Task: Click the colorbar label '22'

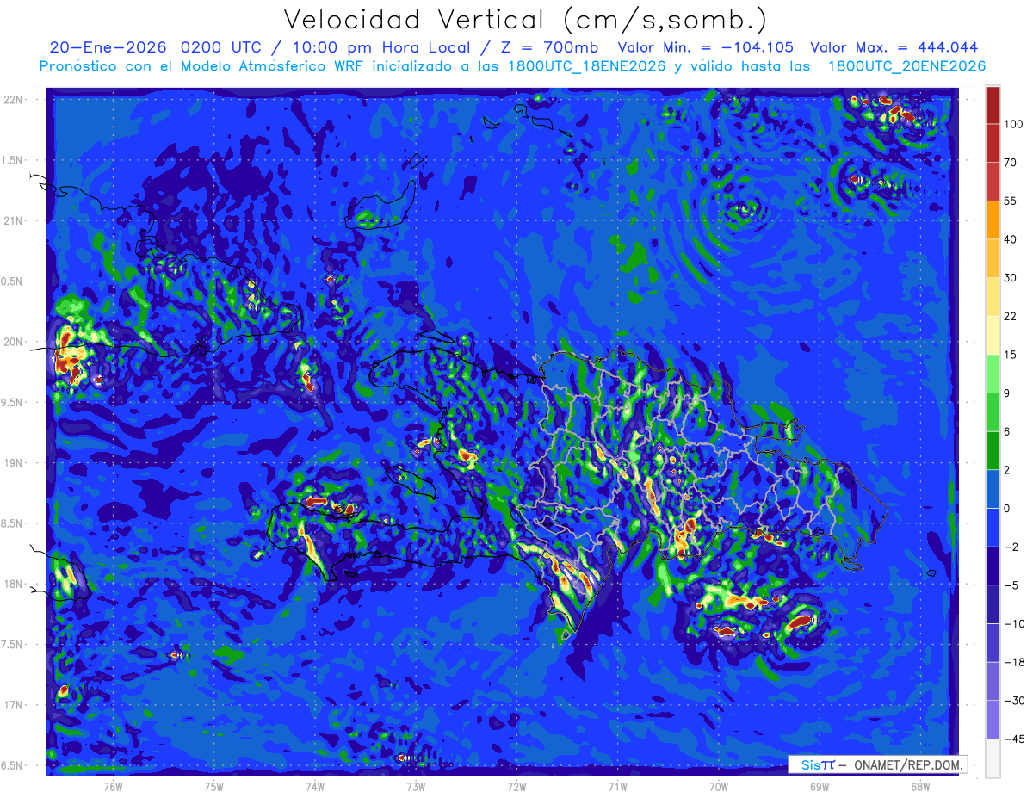Action: (x=1011, y=316)
